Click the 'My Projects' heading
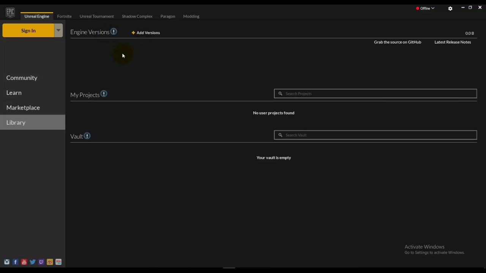486x273 pixels. (x=85, y=95)
